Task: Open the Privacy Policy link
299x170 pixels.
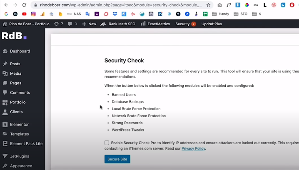Action: coord(193,148)
